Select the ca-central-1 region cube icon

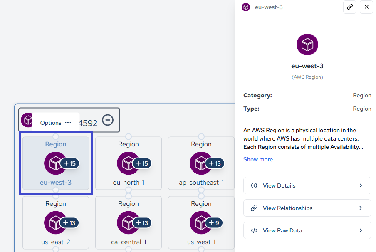127,223
